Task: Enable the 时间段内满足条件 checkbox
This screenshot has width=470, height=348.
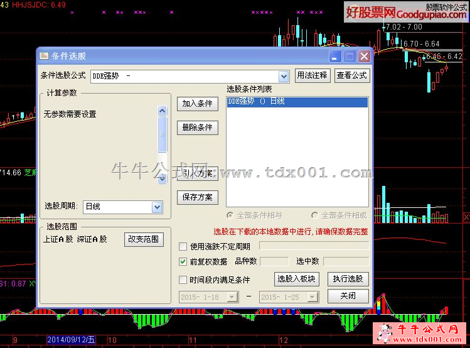Action: click(x=183, y=280)
